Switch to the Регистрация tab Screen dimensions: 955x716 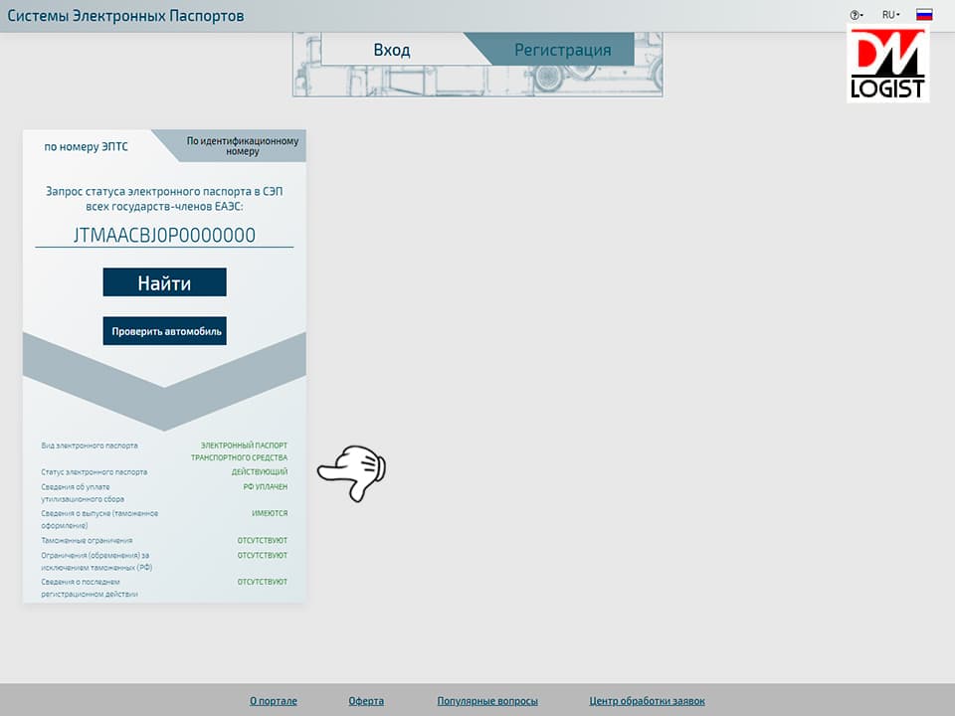pos(562,50)
